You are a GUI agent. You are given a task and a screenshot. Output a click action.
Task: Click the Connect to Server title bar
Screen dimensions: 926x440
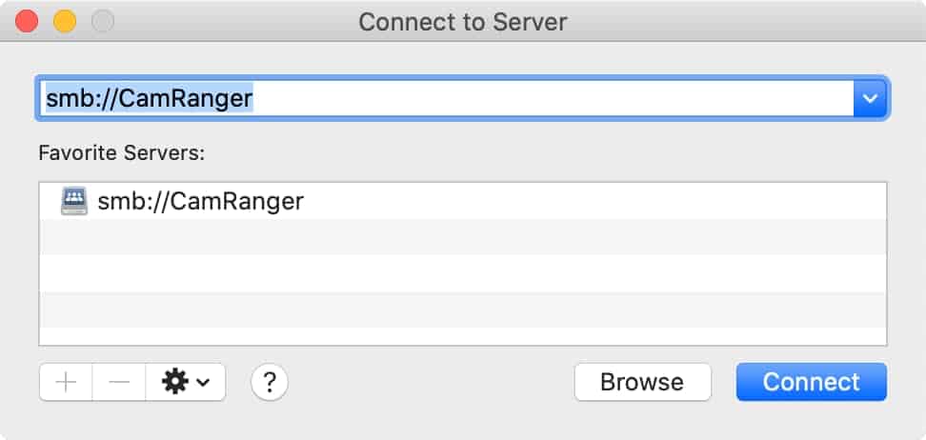tap(462, 22)
